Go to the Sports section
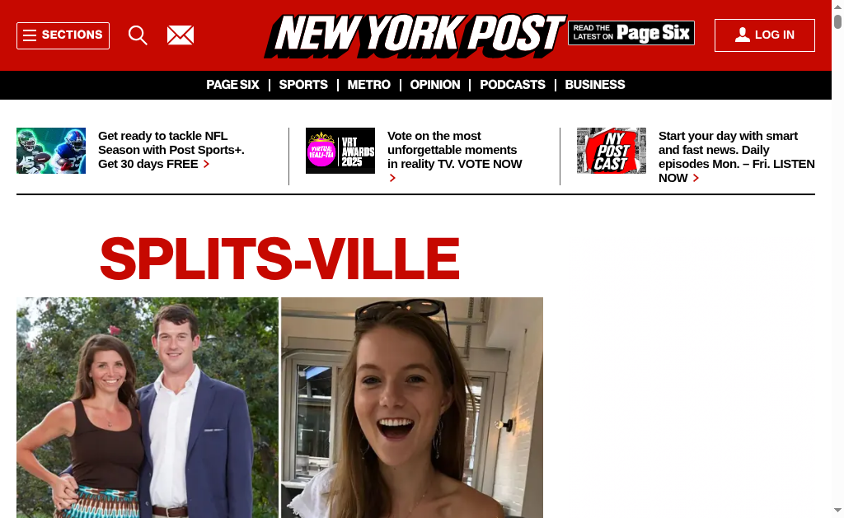This screenshot has height=518, width=844. pos(303,85)
